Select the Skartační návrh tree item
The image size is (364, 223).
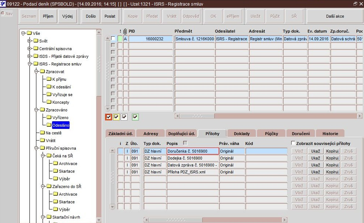(x=66, y=217)
